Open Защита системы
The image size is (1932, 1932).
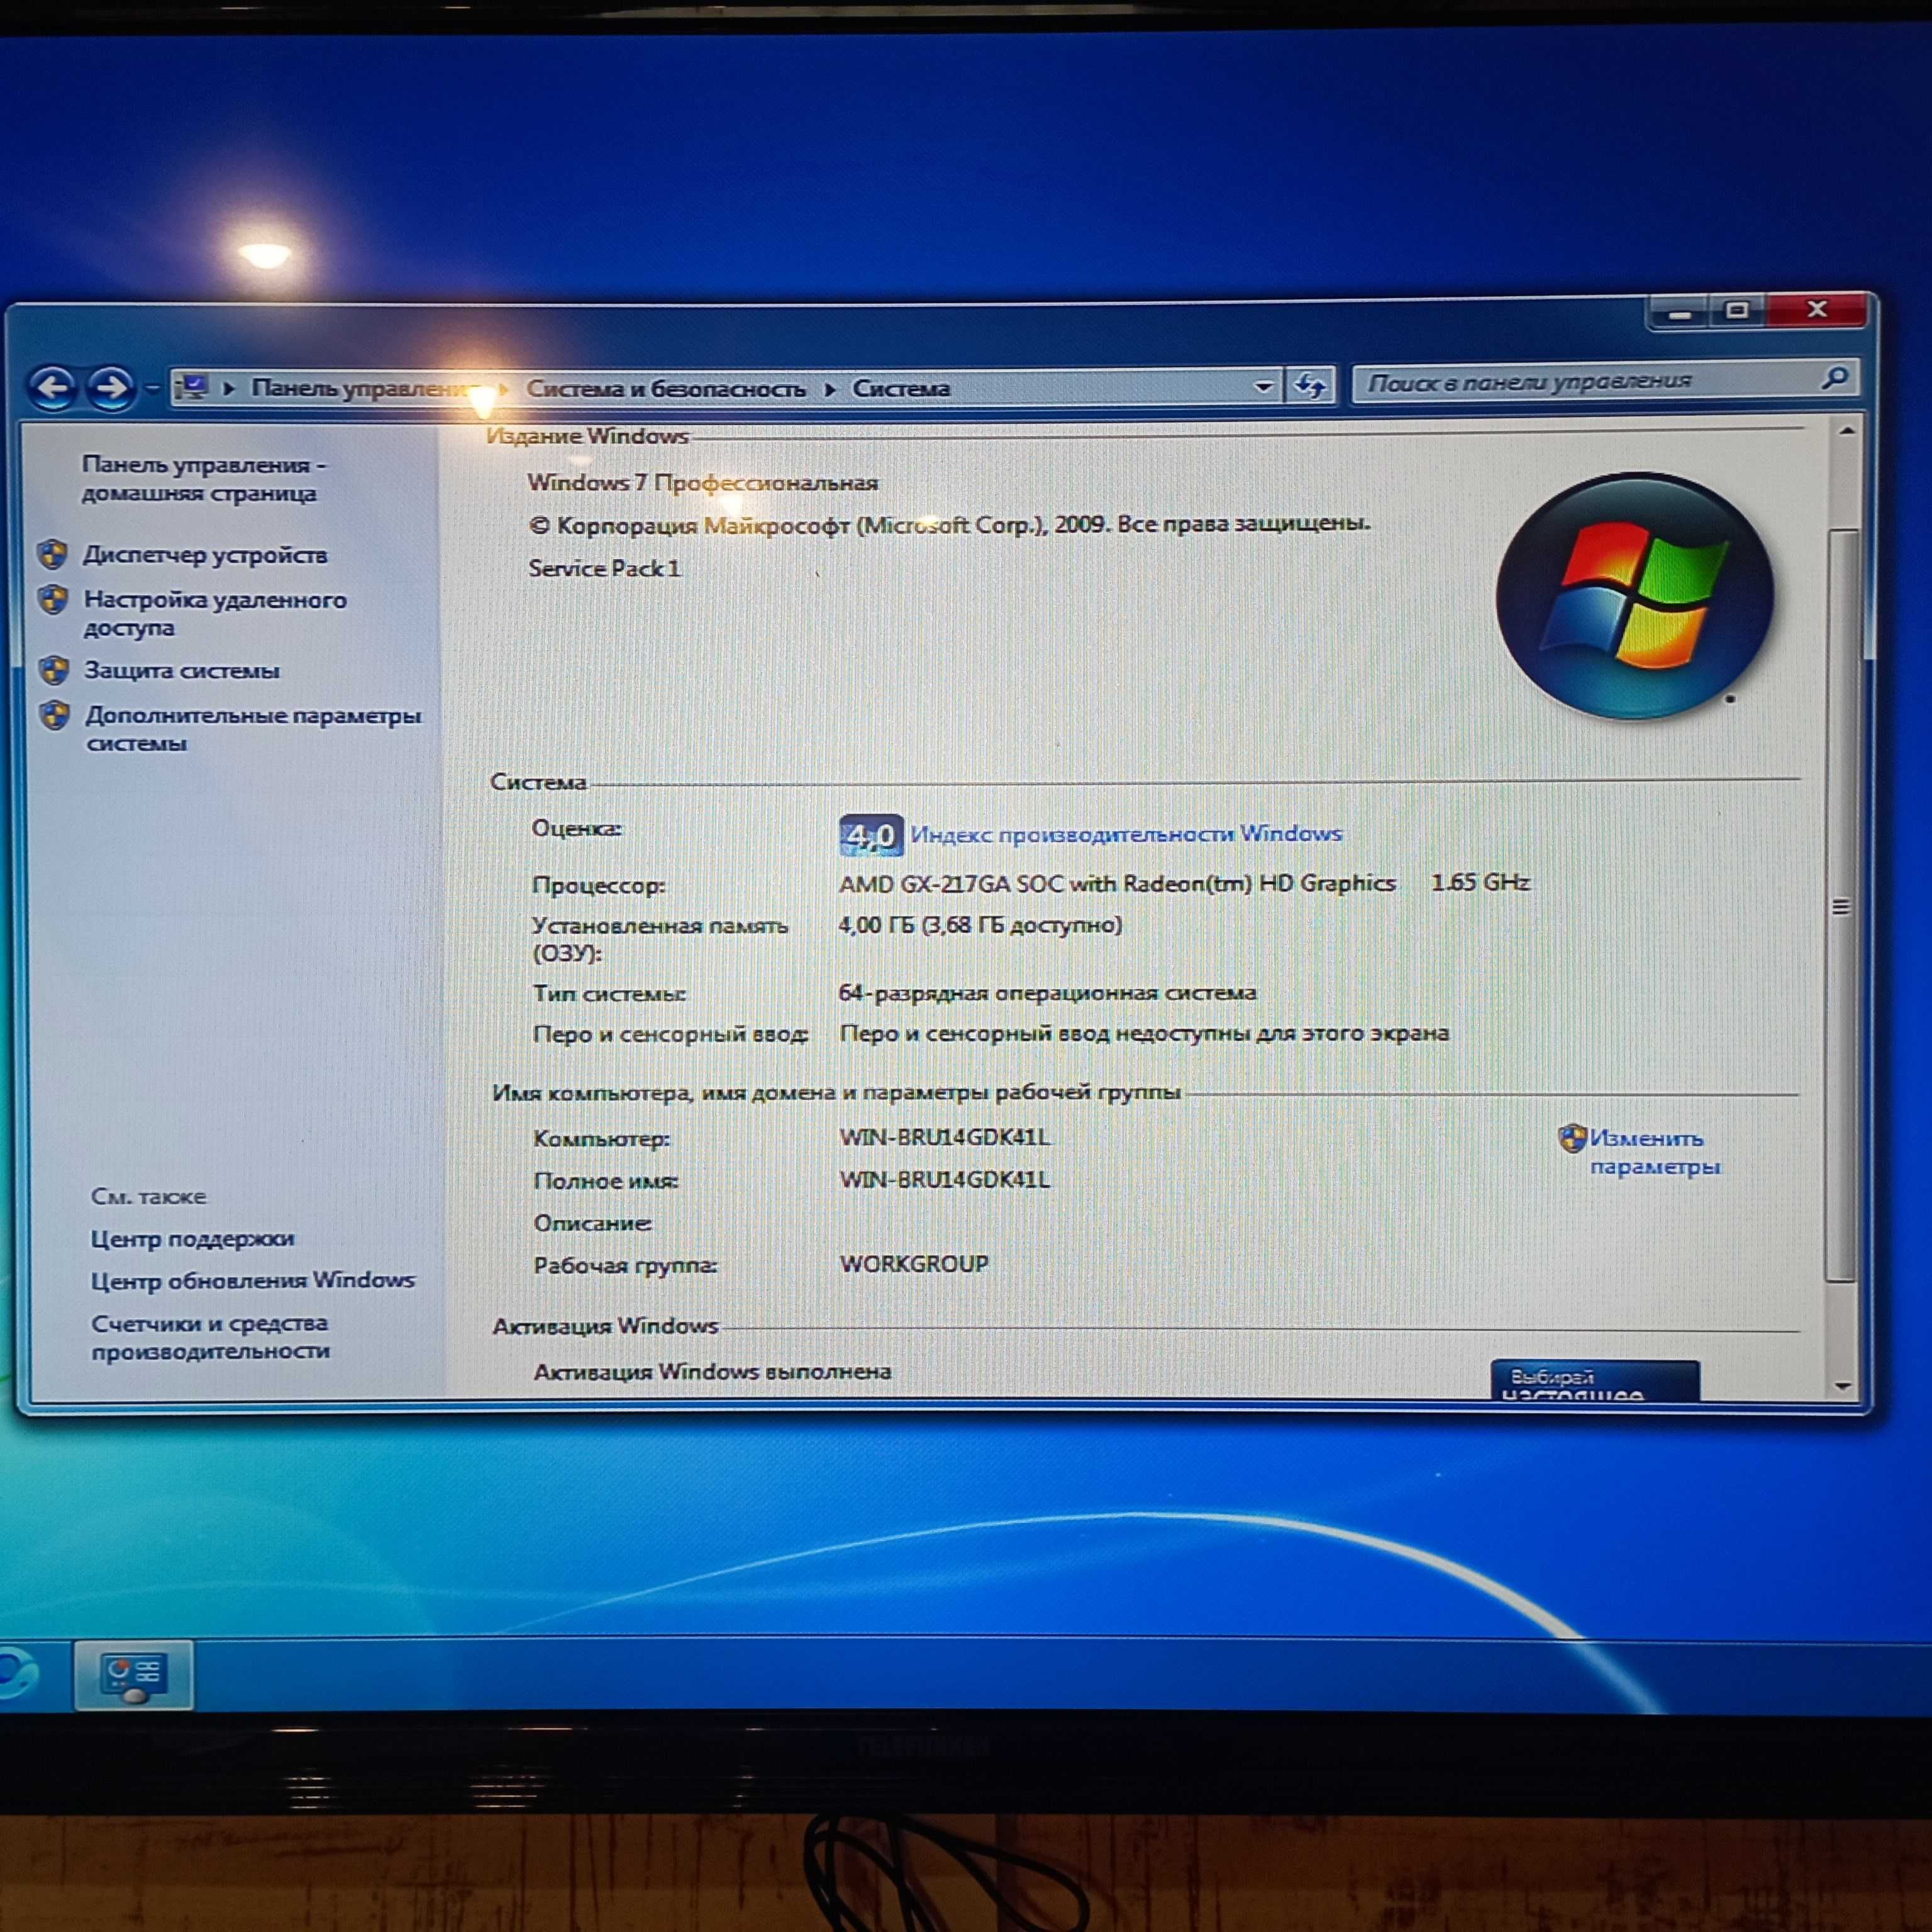pyautogui.click(x=182, y=670)
